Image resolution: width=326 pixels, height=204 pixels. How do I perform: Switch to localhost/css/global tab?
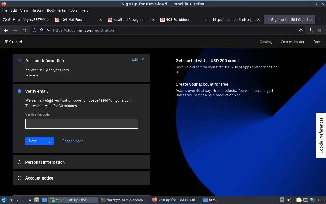pos(131,20)
